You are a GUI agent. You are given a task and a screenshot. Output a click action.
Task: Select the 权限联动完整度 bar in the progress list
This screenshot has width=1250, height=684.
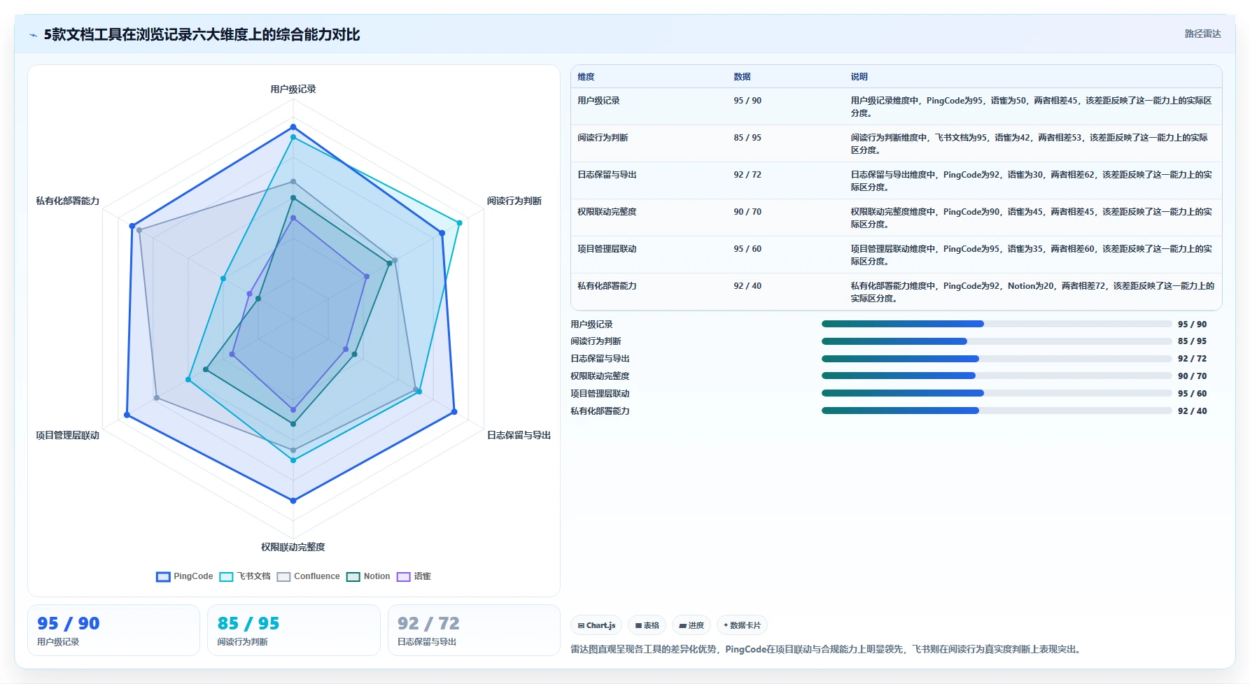click(x=997, y=376)
